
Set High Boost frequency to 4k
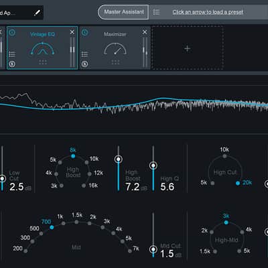coord(56,174)
